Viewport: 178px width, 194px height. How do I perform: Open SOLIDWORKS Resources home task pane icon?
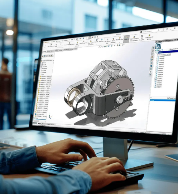[153, 48]
